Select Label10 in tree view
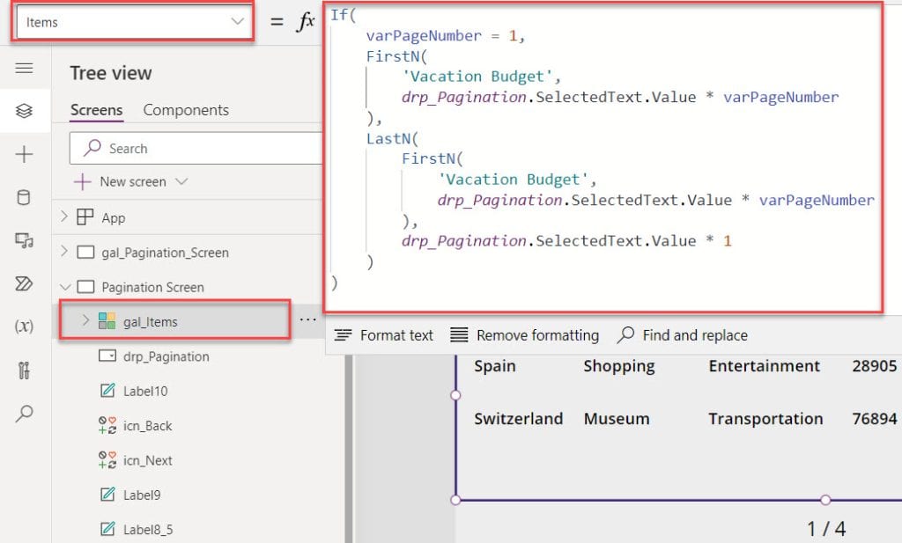Viewport: 902px width, 543px height. [145, 392]
